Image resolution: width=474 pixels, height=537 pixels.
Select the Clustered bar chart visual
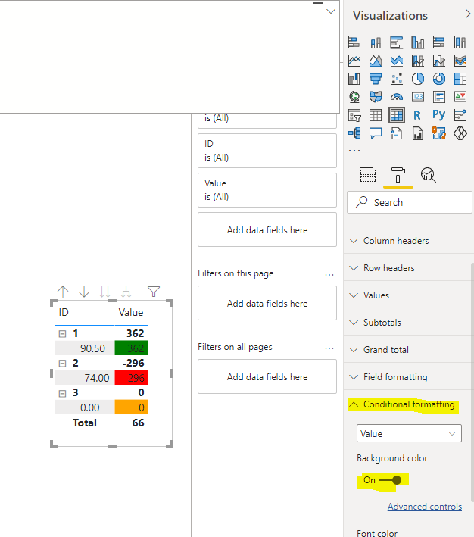pyautogui.click(x=397, y=42)
